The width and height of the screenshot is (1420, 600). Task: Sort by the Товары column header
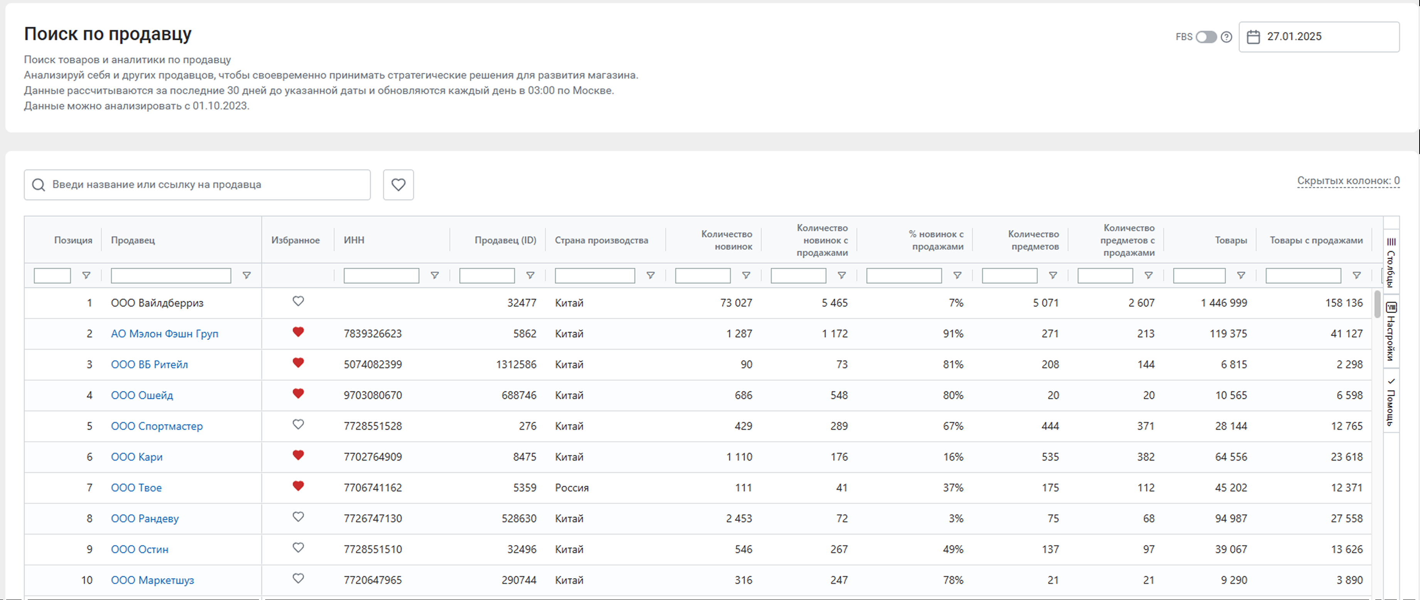pos(1230,240)
